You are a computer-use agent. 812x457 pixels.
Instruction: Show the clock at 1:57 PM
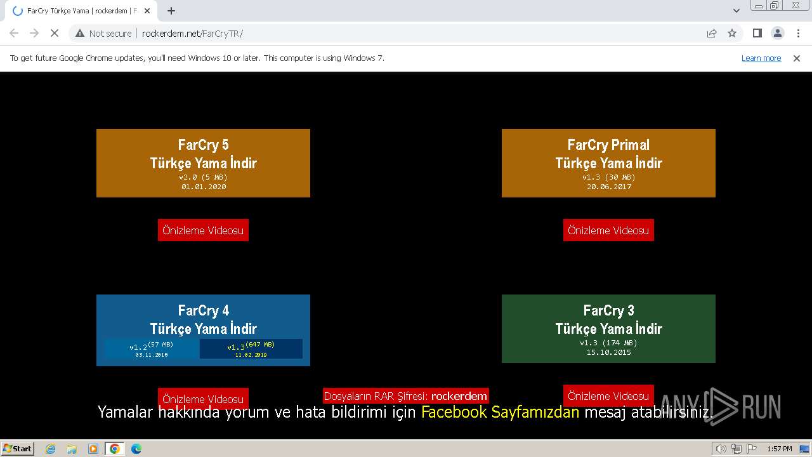point(780,449)
